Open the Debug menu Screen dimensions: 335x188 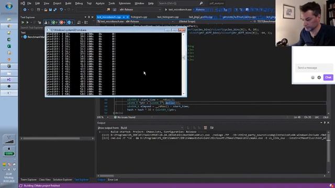(79, 3)
